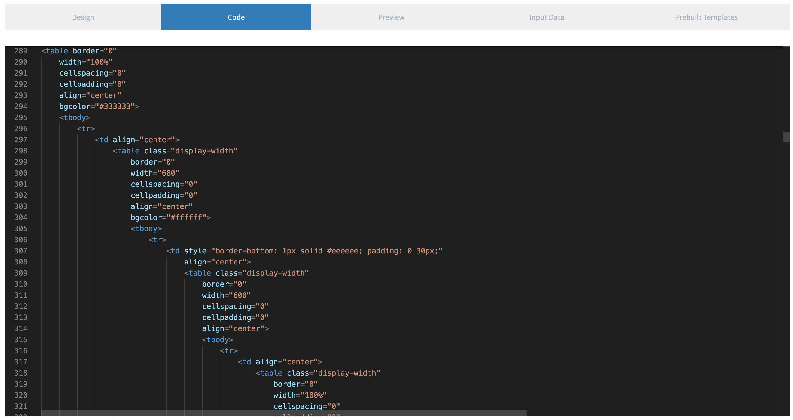This screenshot has width=793, height=420.
Task: Click table class="display-width" on line 309
Action: pyautogui.click(x=247, y=273)
